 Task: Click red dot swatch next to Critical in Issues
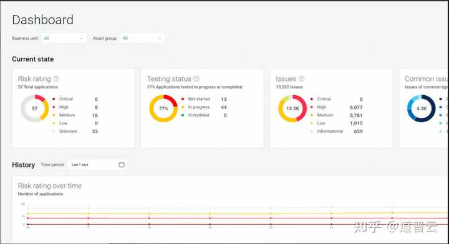(312, 99)
